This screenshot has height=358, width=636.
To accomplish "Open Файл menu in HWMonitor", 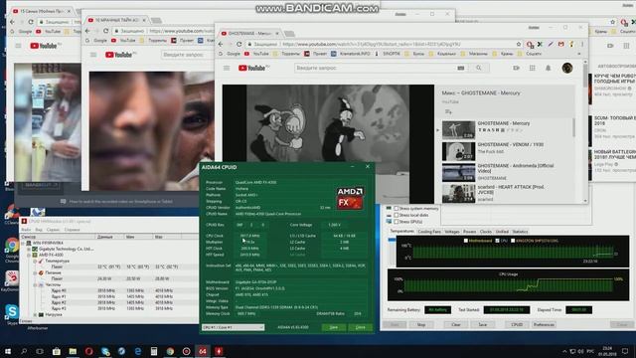I will [26, 230].
